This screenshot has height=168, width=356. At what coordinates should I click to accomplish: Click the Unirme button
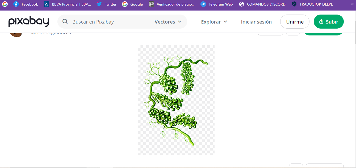(x=295, y=22)
